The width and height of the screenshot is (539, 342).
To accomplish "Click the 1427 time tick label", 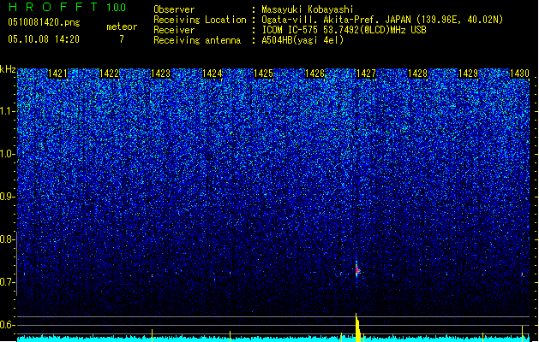I will pos(366,74).
